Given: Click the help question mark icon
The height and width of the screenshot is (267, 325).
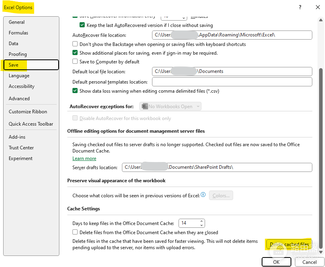Looking at the screenshot, I should pos(300,7).
